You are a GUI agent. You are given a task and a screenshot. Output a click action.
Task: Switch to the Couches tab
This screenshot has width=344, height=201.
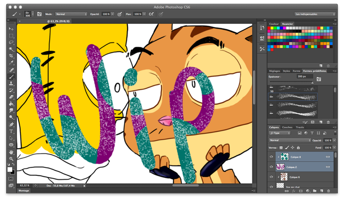point(287,127)
